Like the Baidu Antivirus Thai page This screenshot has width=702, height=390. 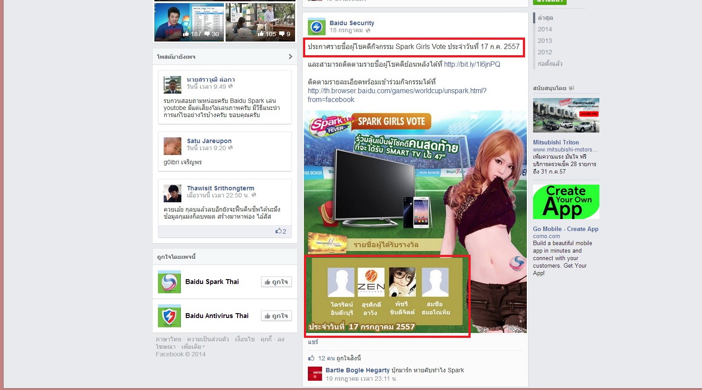point(276,316)
